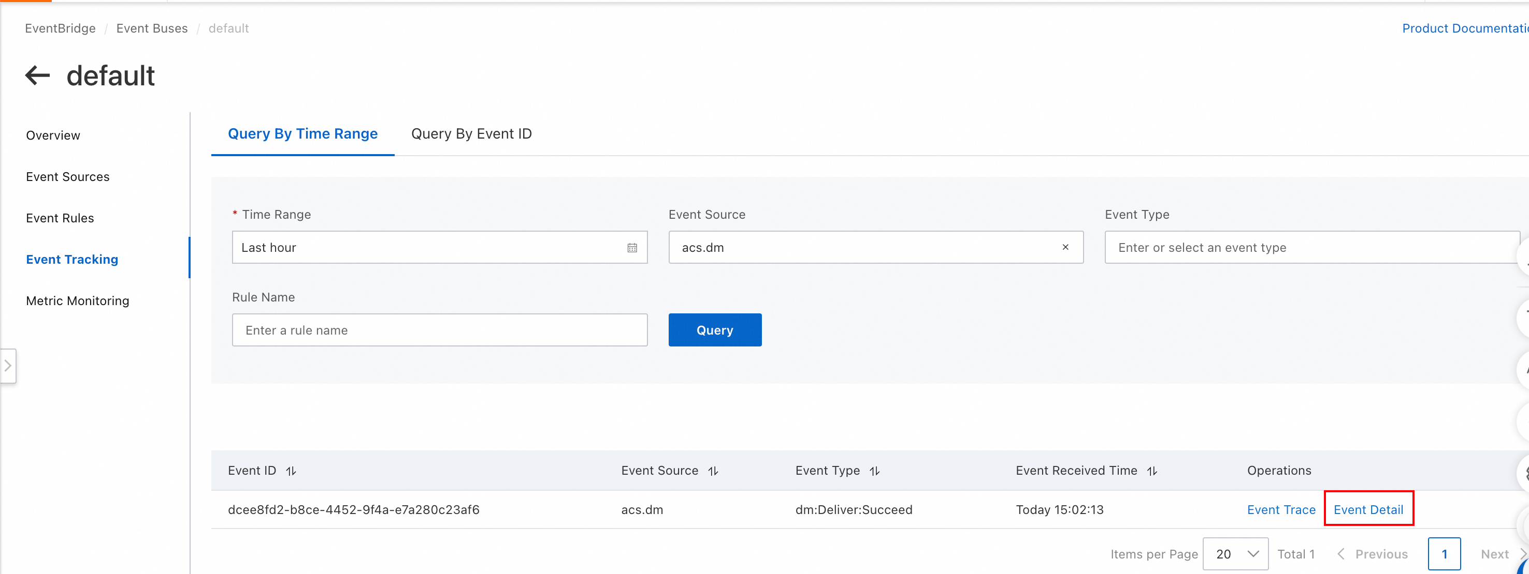Open Event Detail for the event
The width and height of the screenshot is (1529, 574).
pos(1367,509)
